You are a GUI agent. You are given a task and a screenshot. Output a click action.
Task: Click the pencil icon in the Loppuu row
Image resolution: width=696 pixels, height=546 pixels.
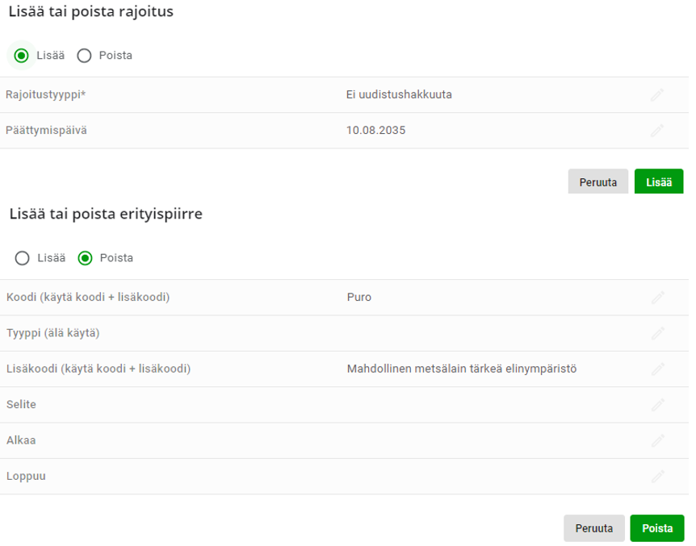click(658, 477)
